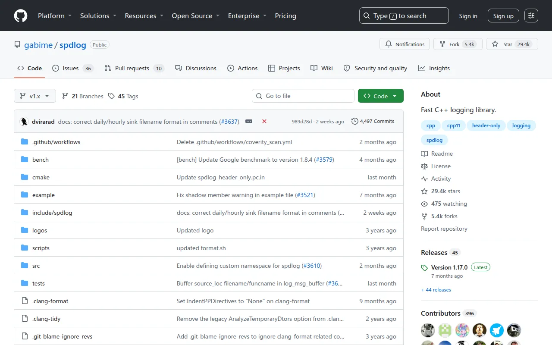Click the fork icon beside 5.4k forks
The height and width of the screenshot is (345, 552).
[424, 216]
